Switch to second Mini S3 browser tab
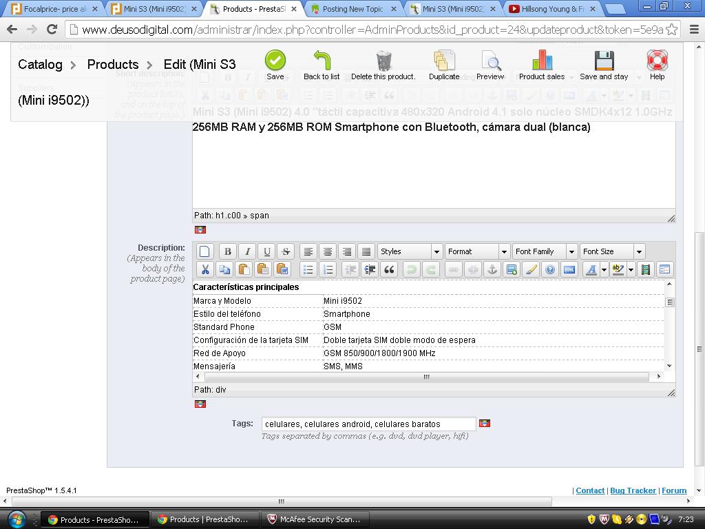This screenshot has width=705, height=529. click(453, 9)
